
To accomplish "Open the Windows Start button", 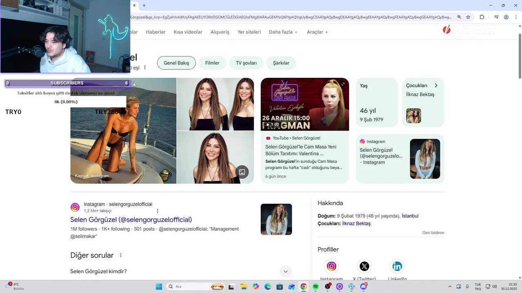I will [159, 286].
